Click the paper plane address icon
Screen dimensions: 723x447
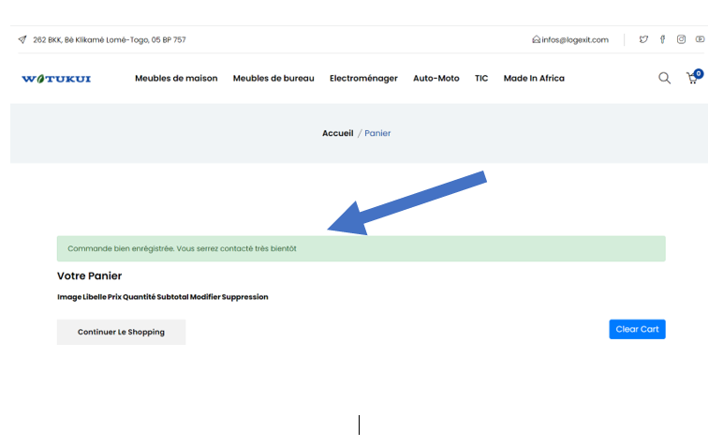[x=22, y=39]
